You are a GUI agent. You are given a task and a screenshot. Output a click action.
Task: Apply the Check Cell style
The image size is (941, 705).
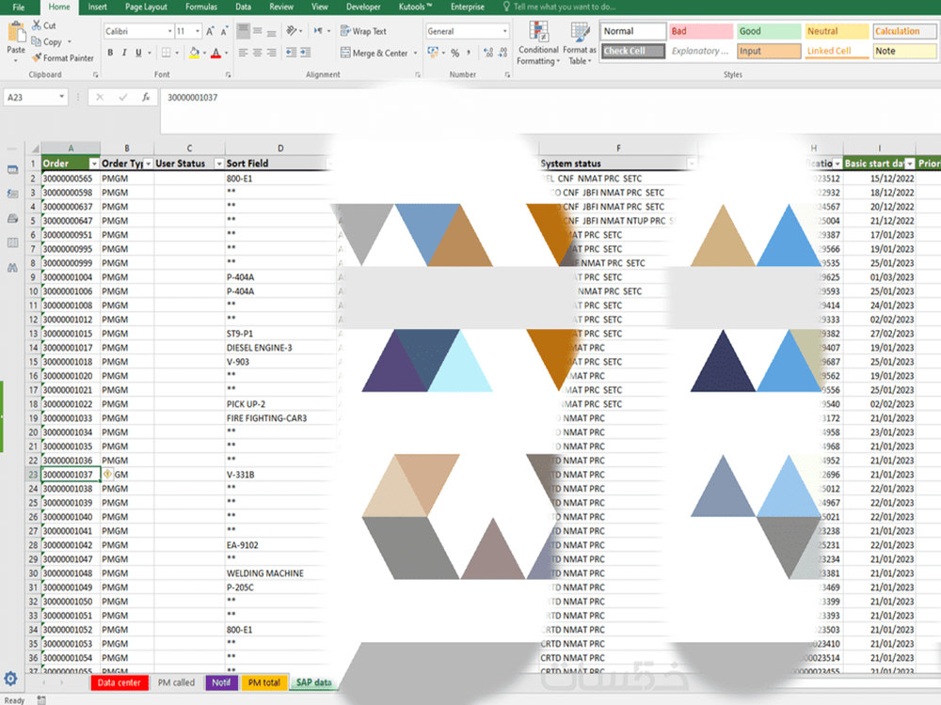[633, 51]
